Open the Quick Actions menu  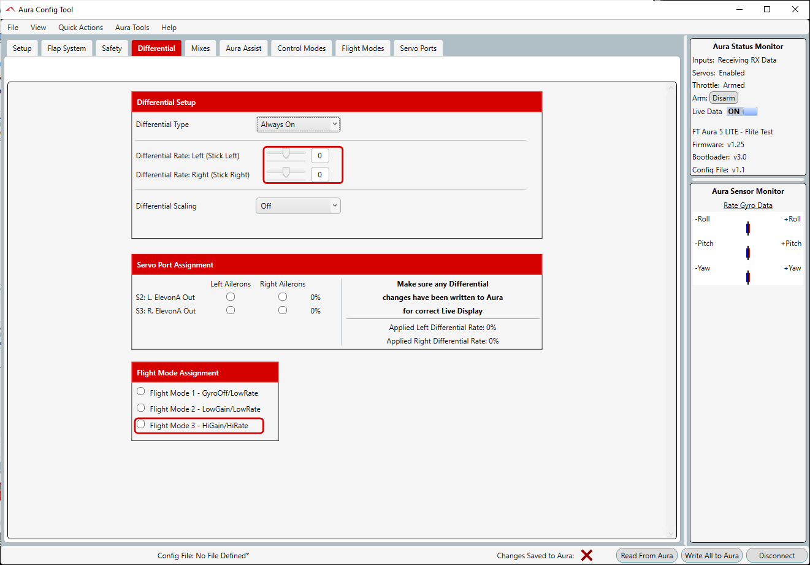coord(80,28)
